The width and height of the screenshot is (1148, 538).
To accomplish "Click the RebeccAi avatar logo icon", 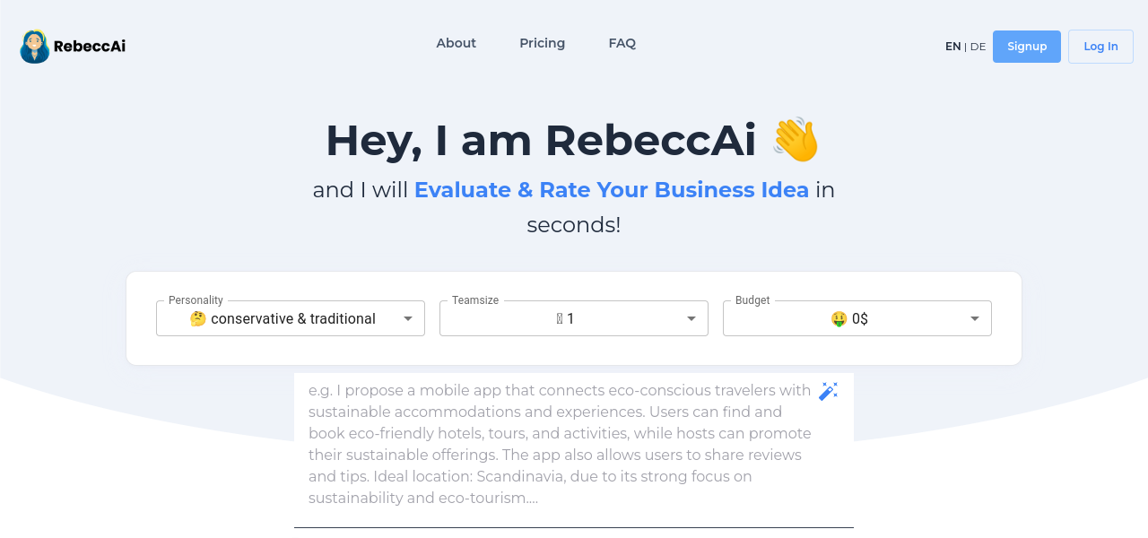I will [34, 47].
